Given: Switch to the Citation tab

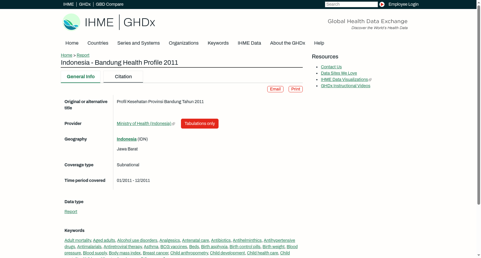Looking at the screenshot, I should pos(123,77).
